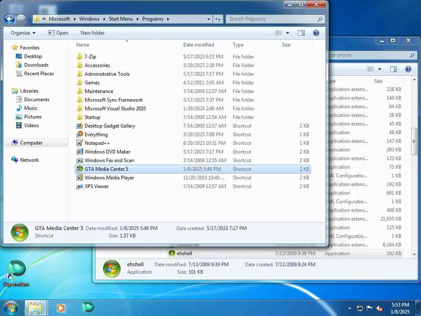Screen dimensions: 421x316
Task: Click the Open toolbar button
Action: 58,33
